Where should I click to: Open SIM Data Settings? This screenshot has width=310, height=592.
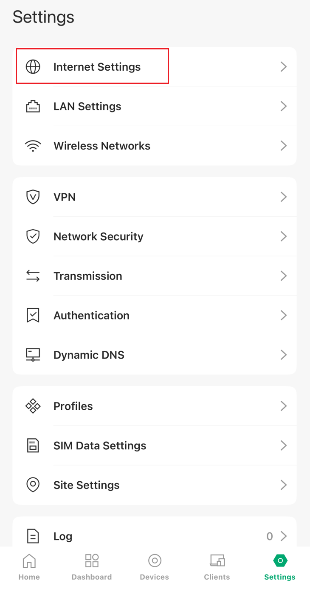click(x=100, y=445)
